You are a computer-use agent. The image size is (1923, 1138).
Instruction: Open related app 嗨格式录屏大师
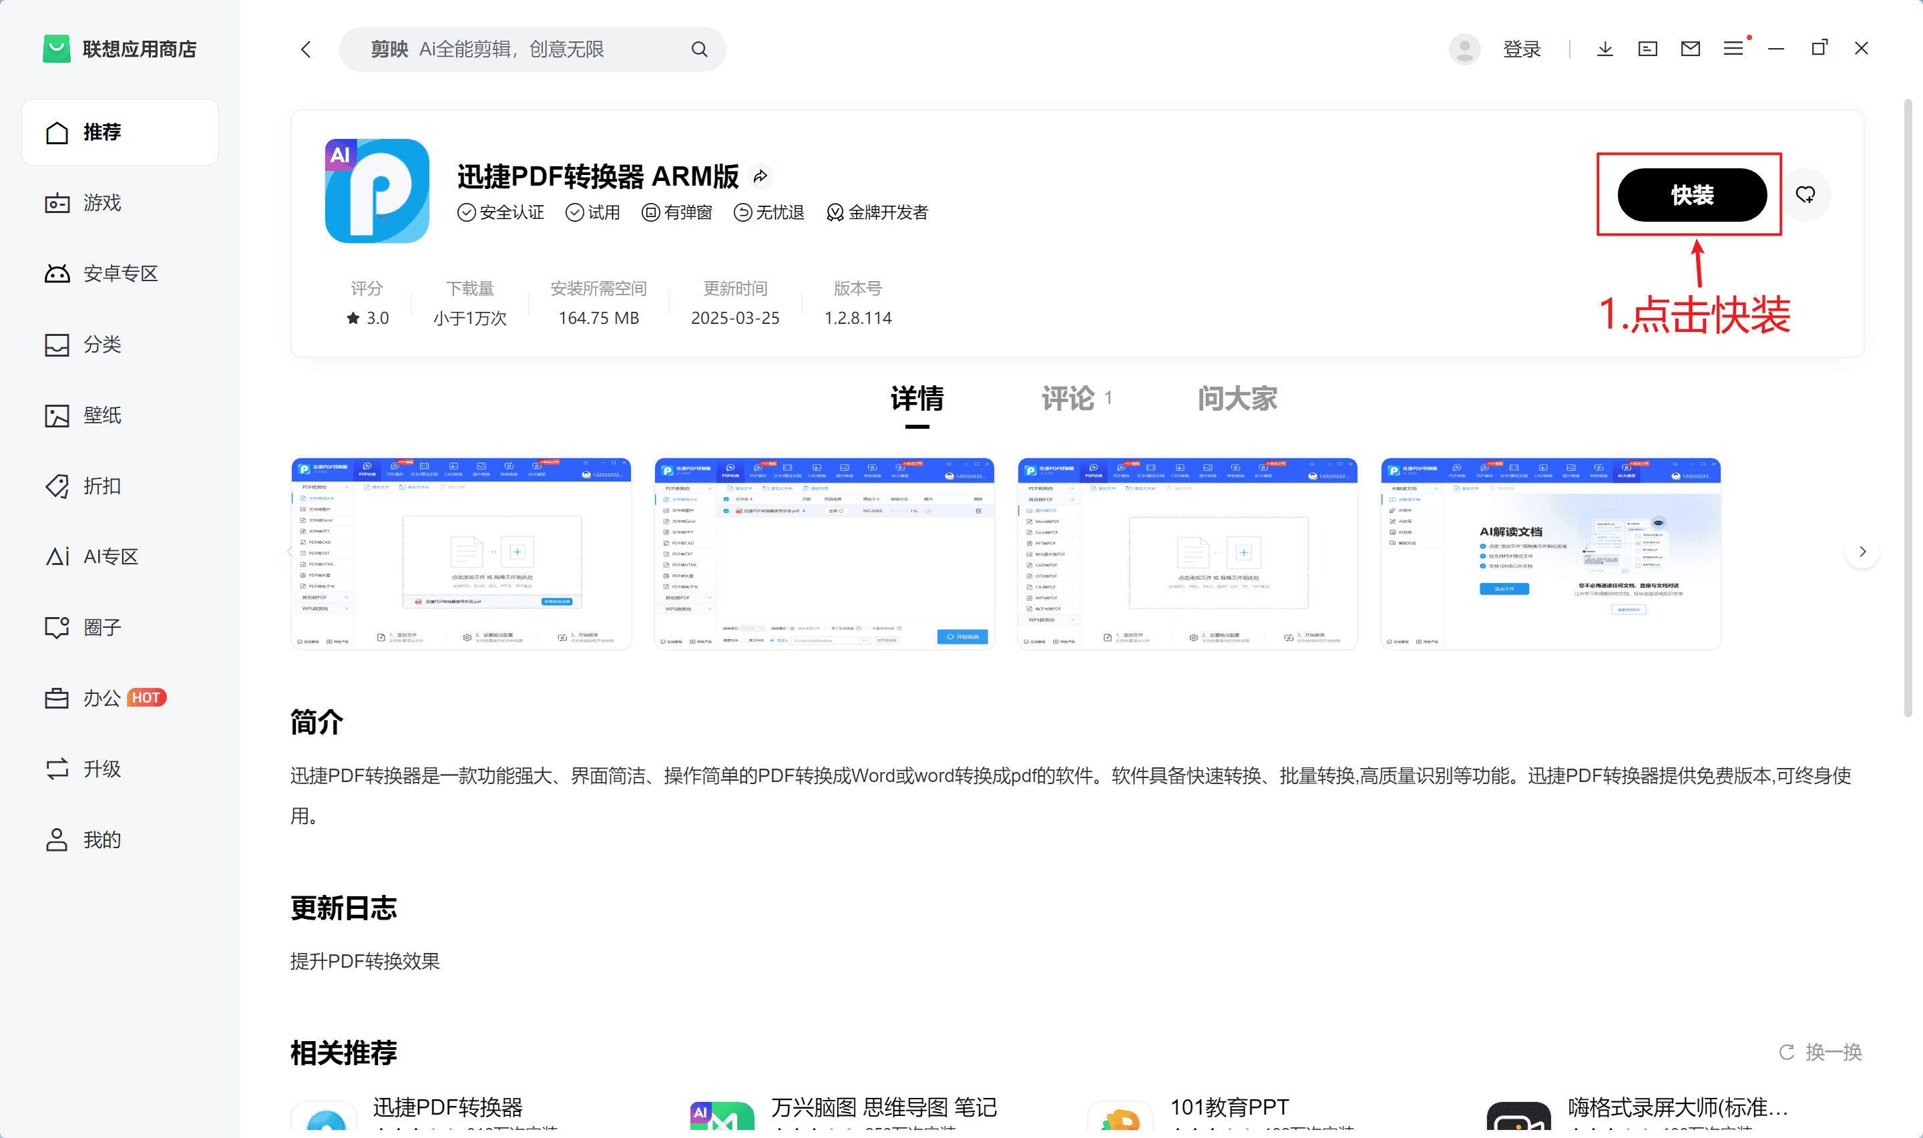[x=1678, y=1107]
